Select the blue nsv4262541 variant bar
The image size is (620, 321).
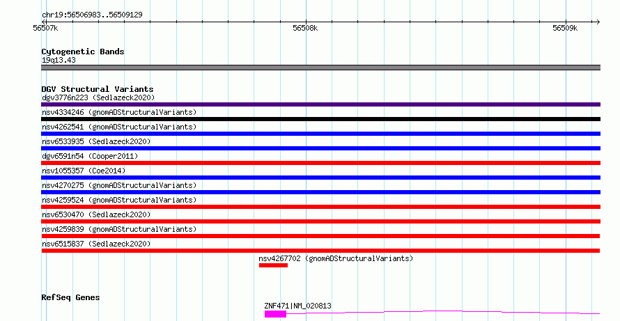tap(320, 134)
